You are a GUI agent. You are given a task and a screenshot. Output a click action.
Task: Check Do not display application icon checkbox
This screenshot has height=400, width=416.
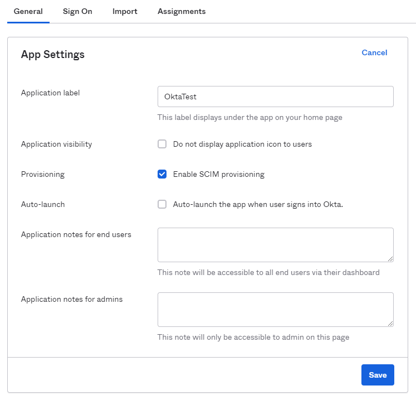162,144
